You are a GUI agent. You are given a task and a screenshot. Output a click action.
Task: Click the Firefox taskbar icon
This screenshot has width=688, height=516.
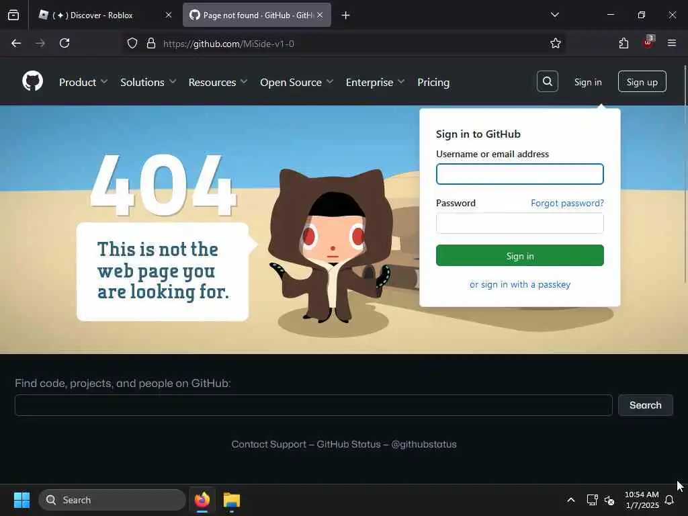click(x=202, y=500)
